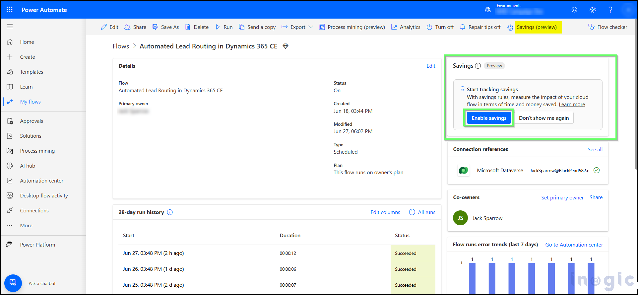Click Set primary owner link
The height and width of the screenshot is (295, 638).
point(562,197)
